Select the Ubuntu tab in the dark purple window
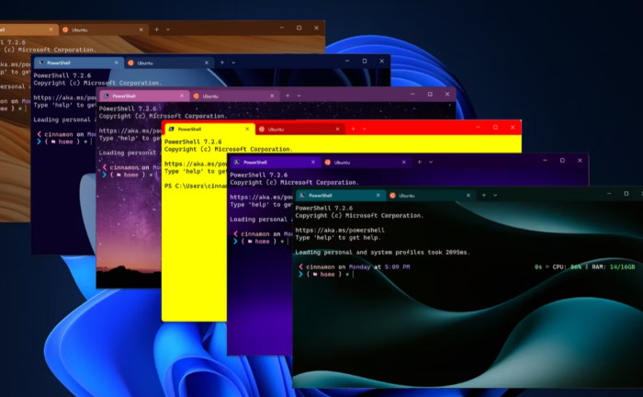Image resolution: width=643 pixels, height=397 pixels. pyautogui.click(x=367, y=163)
